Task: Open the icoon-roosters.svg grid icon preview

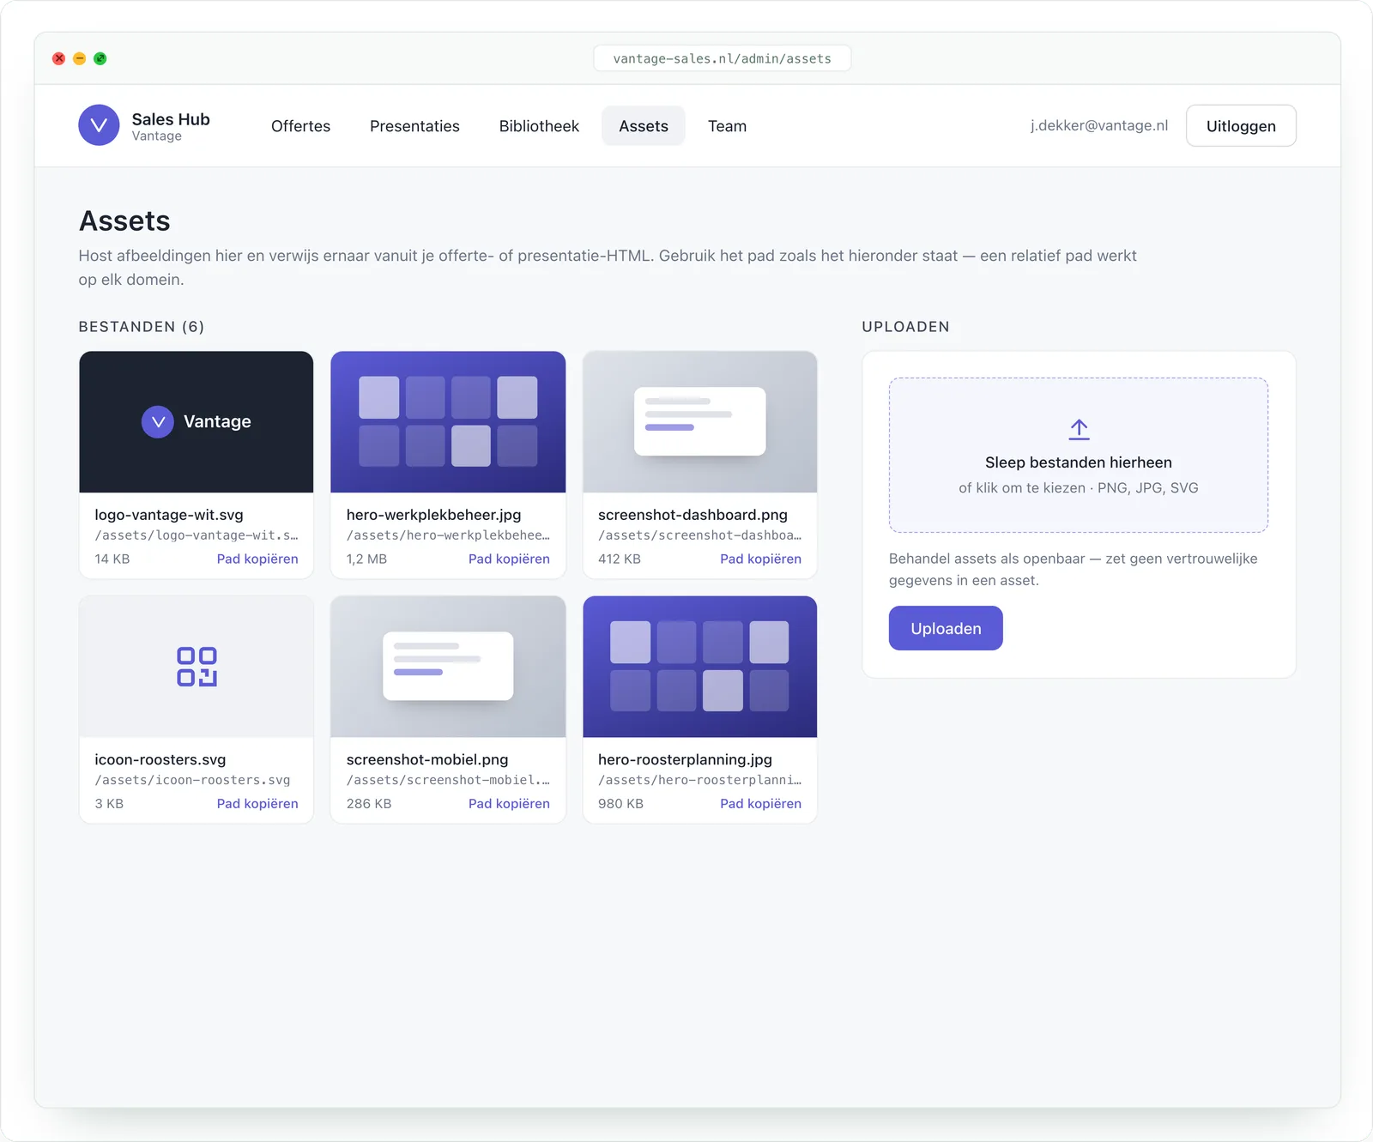Action: 197,667
